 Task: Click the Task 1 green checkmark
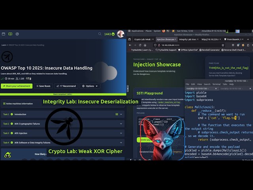[12, 114]
